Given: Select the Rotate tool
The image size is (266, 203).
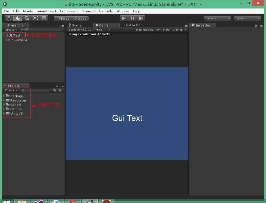Looking at the screenshot, I should tap(26, 18).
